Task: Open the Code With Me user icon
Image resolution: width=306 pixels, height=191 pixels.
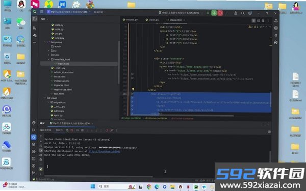Action: 236,13
